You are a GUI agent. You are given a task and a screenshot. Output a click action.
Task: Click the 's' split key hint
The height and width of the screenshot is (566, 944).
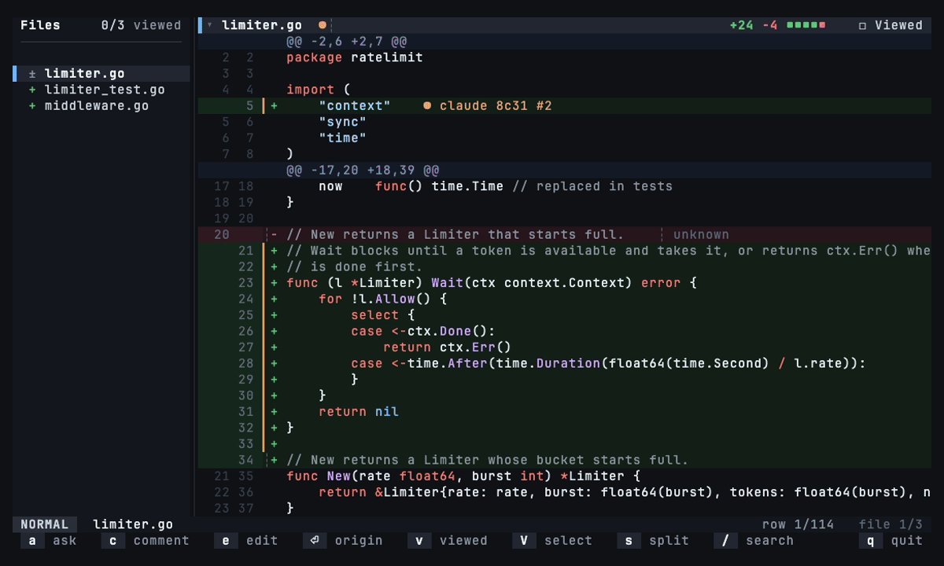coord(653,541)
